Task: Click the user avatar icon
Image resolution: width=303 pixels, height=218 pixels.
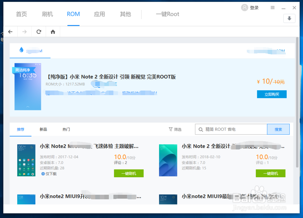Action: click(x=245, y=8)
